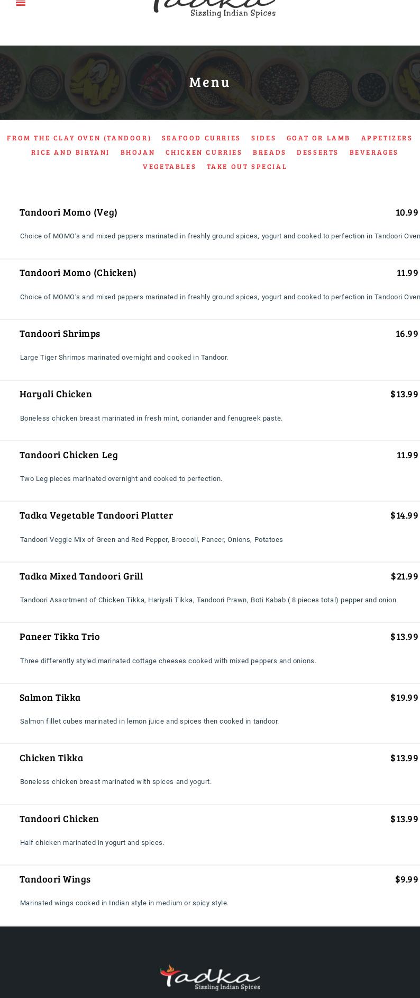Viewport: 420px width, 998px height.
Task: View the Chicken Curries category
Action: click(x=204, y=153)
